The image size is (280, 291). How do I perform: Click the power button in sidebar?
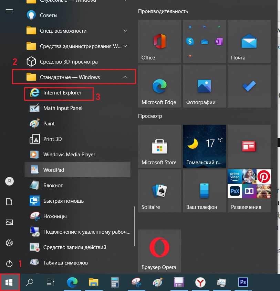[9, 264]
